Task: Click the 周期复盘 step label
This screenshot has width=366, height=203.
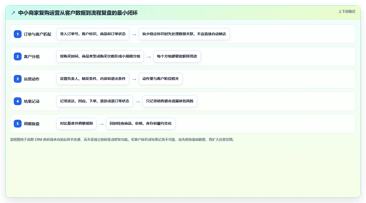Action: click(x=32, y=124)
